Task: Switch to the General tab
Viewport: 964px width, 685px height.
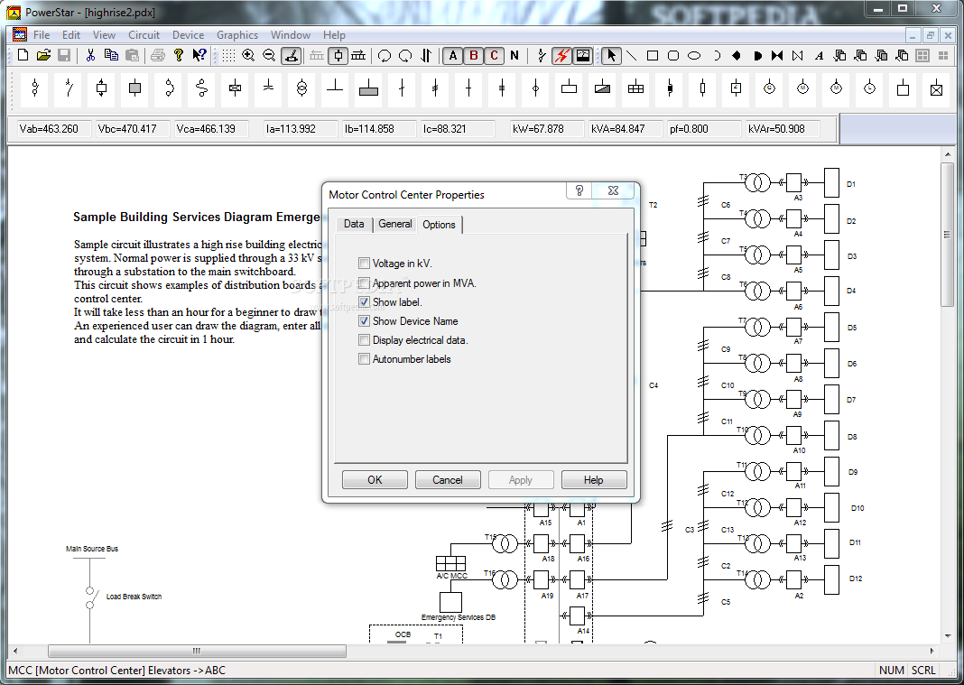Action: pyautogui.click(x=394, y=224)
